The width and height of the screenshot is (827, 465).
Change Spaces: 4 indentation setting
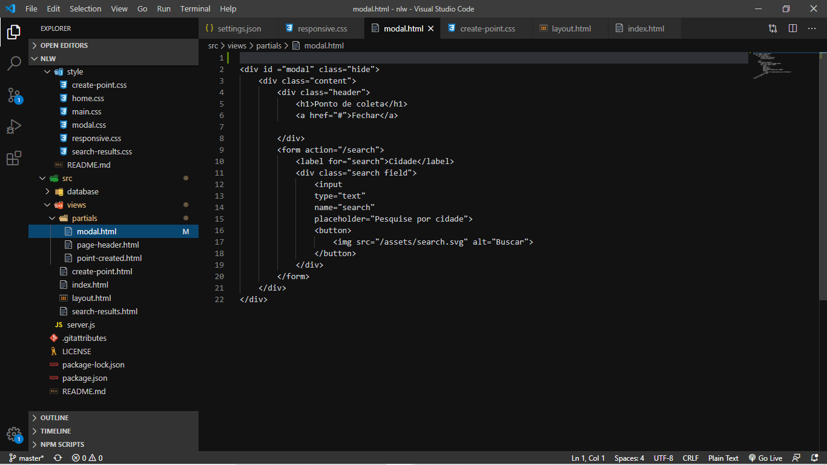pyautogui.click(x=629, y=458)
